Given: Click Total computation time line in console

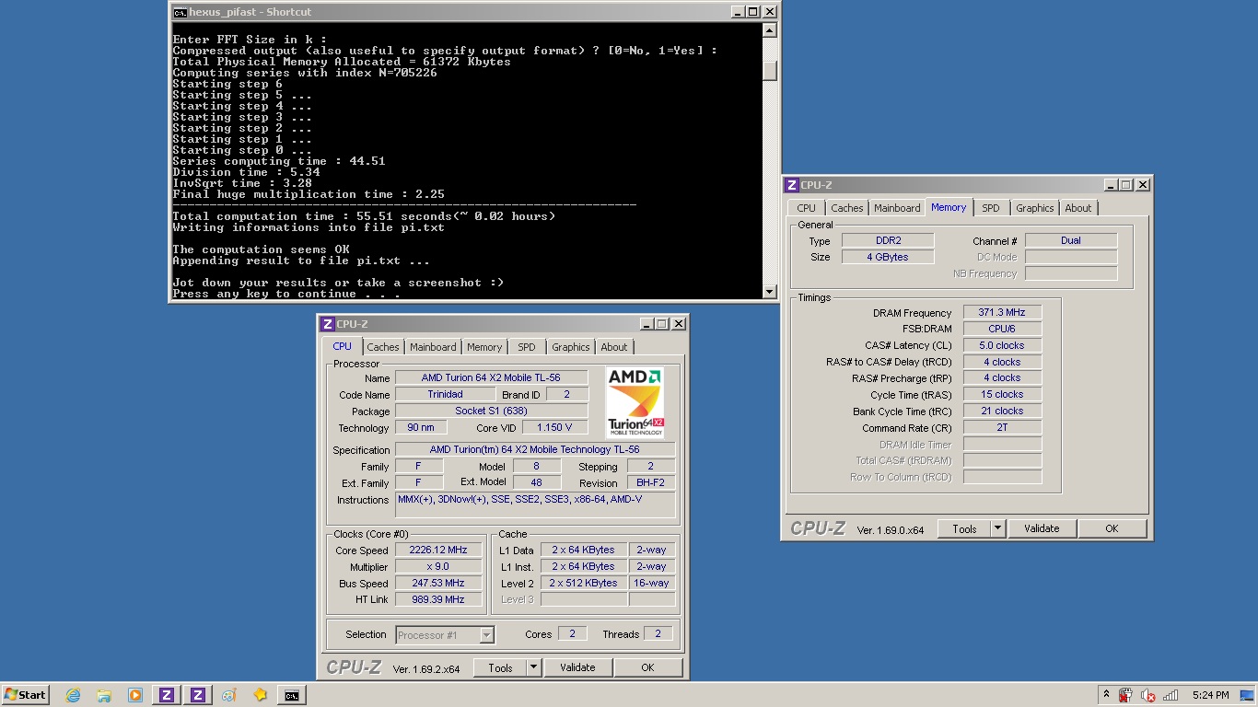Looking at the screenshot, I should point(364,216).
